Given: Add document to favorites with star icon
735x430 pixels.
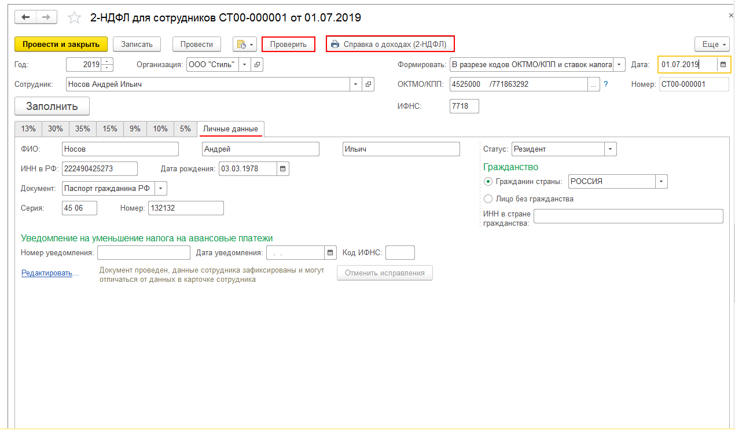Looking at the screenshot, I should point(74,18).
